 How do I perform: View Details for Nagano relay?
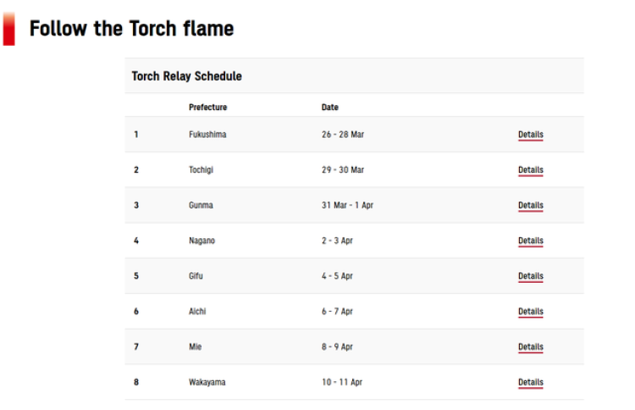(x=530, y=241)
